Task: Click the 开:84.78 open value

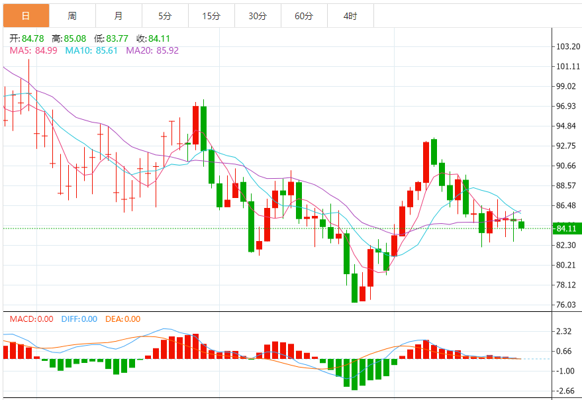Action: coord(26,38)
